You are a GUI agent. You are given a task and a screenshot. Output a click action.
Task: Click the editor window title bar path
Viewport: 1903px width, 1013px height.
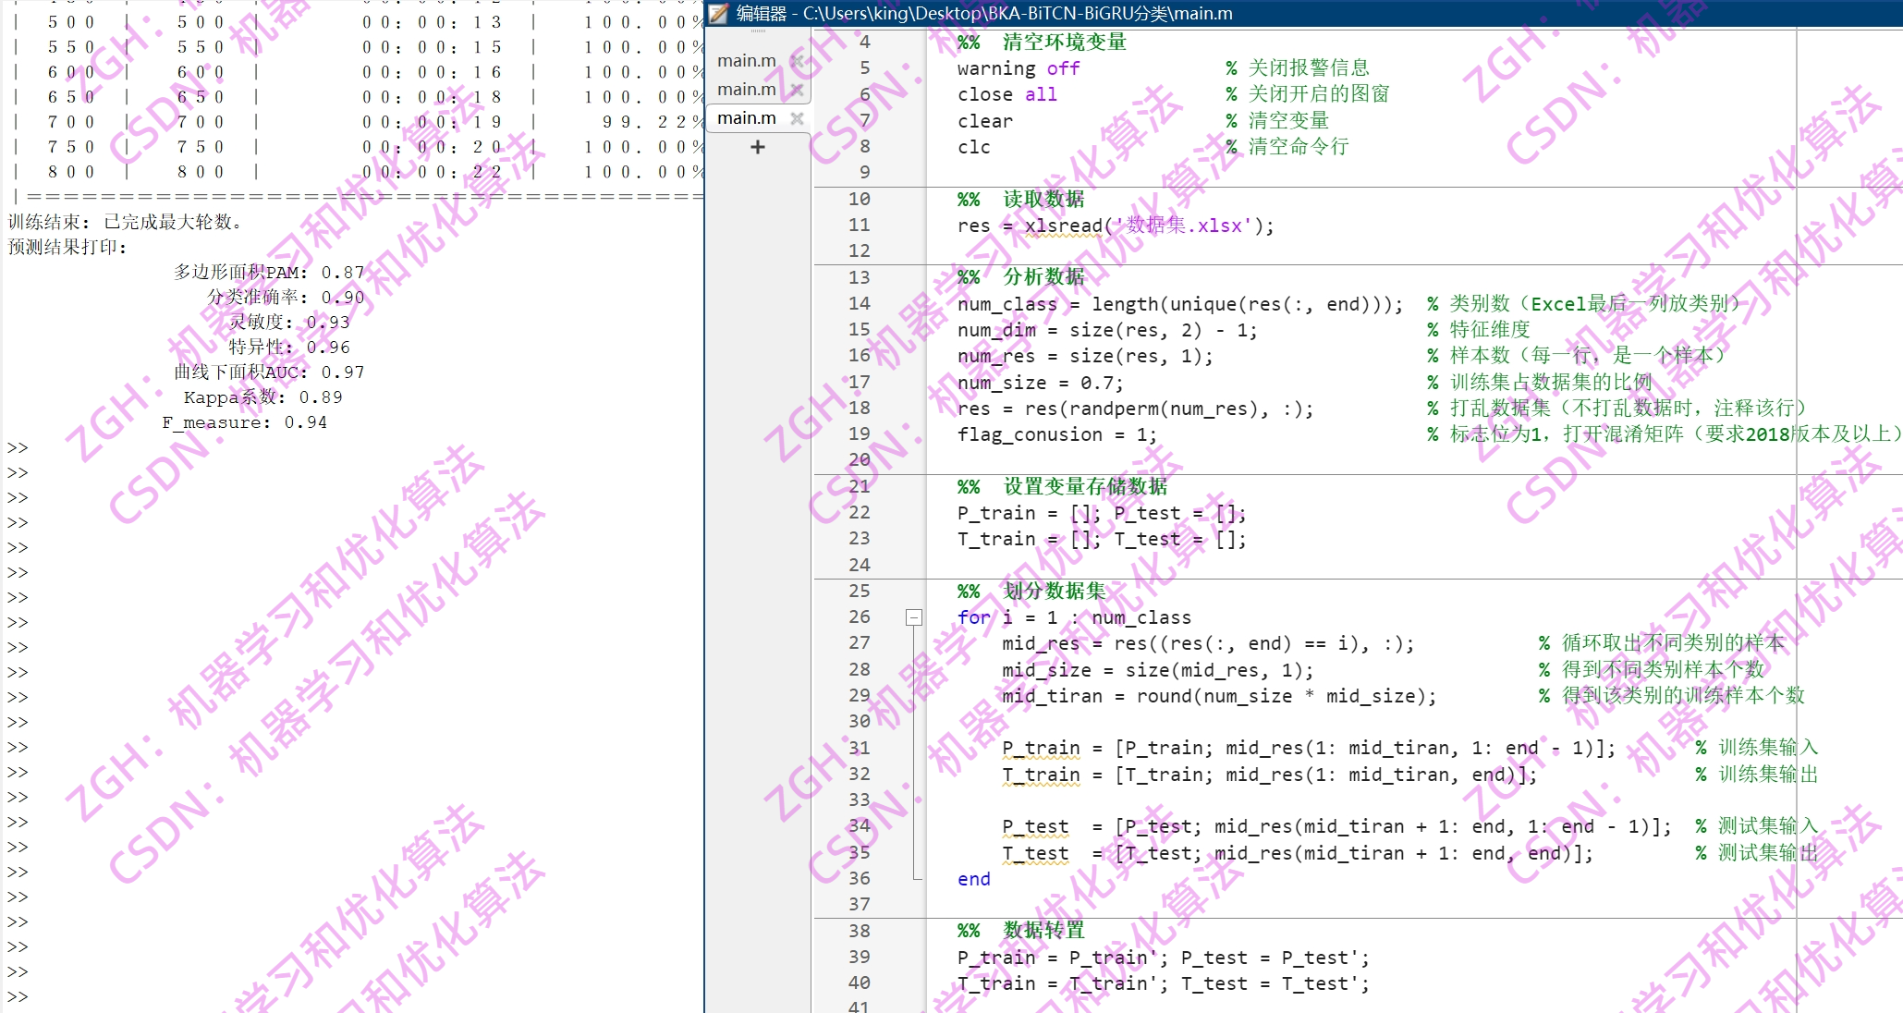point(1017,13)
